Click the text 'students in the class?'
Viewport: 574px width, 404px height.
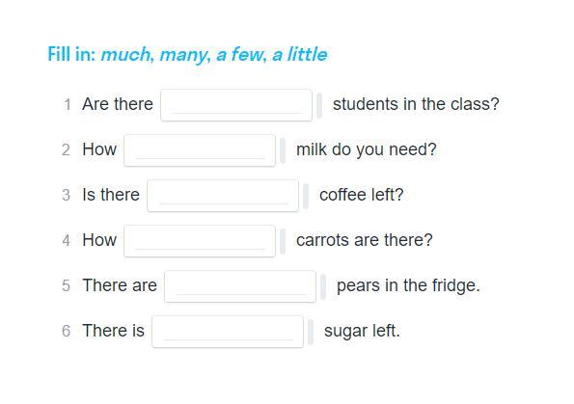pos(416,104)
